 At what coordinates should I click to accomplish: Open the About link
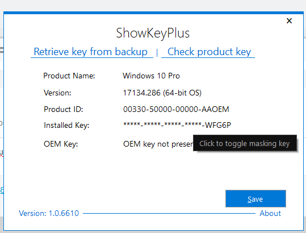click(270, 213)
